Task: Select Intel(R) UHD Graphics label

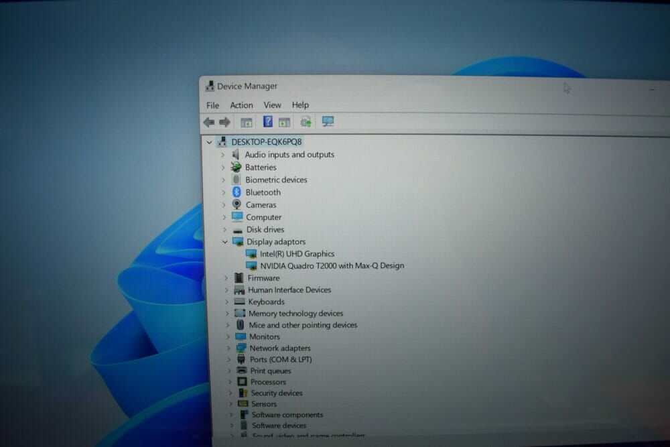Action: 297,254
